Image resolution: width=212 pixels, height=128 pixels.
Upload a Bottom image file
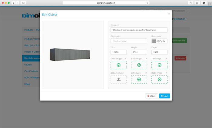tap(118, 79)
